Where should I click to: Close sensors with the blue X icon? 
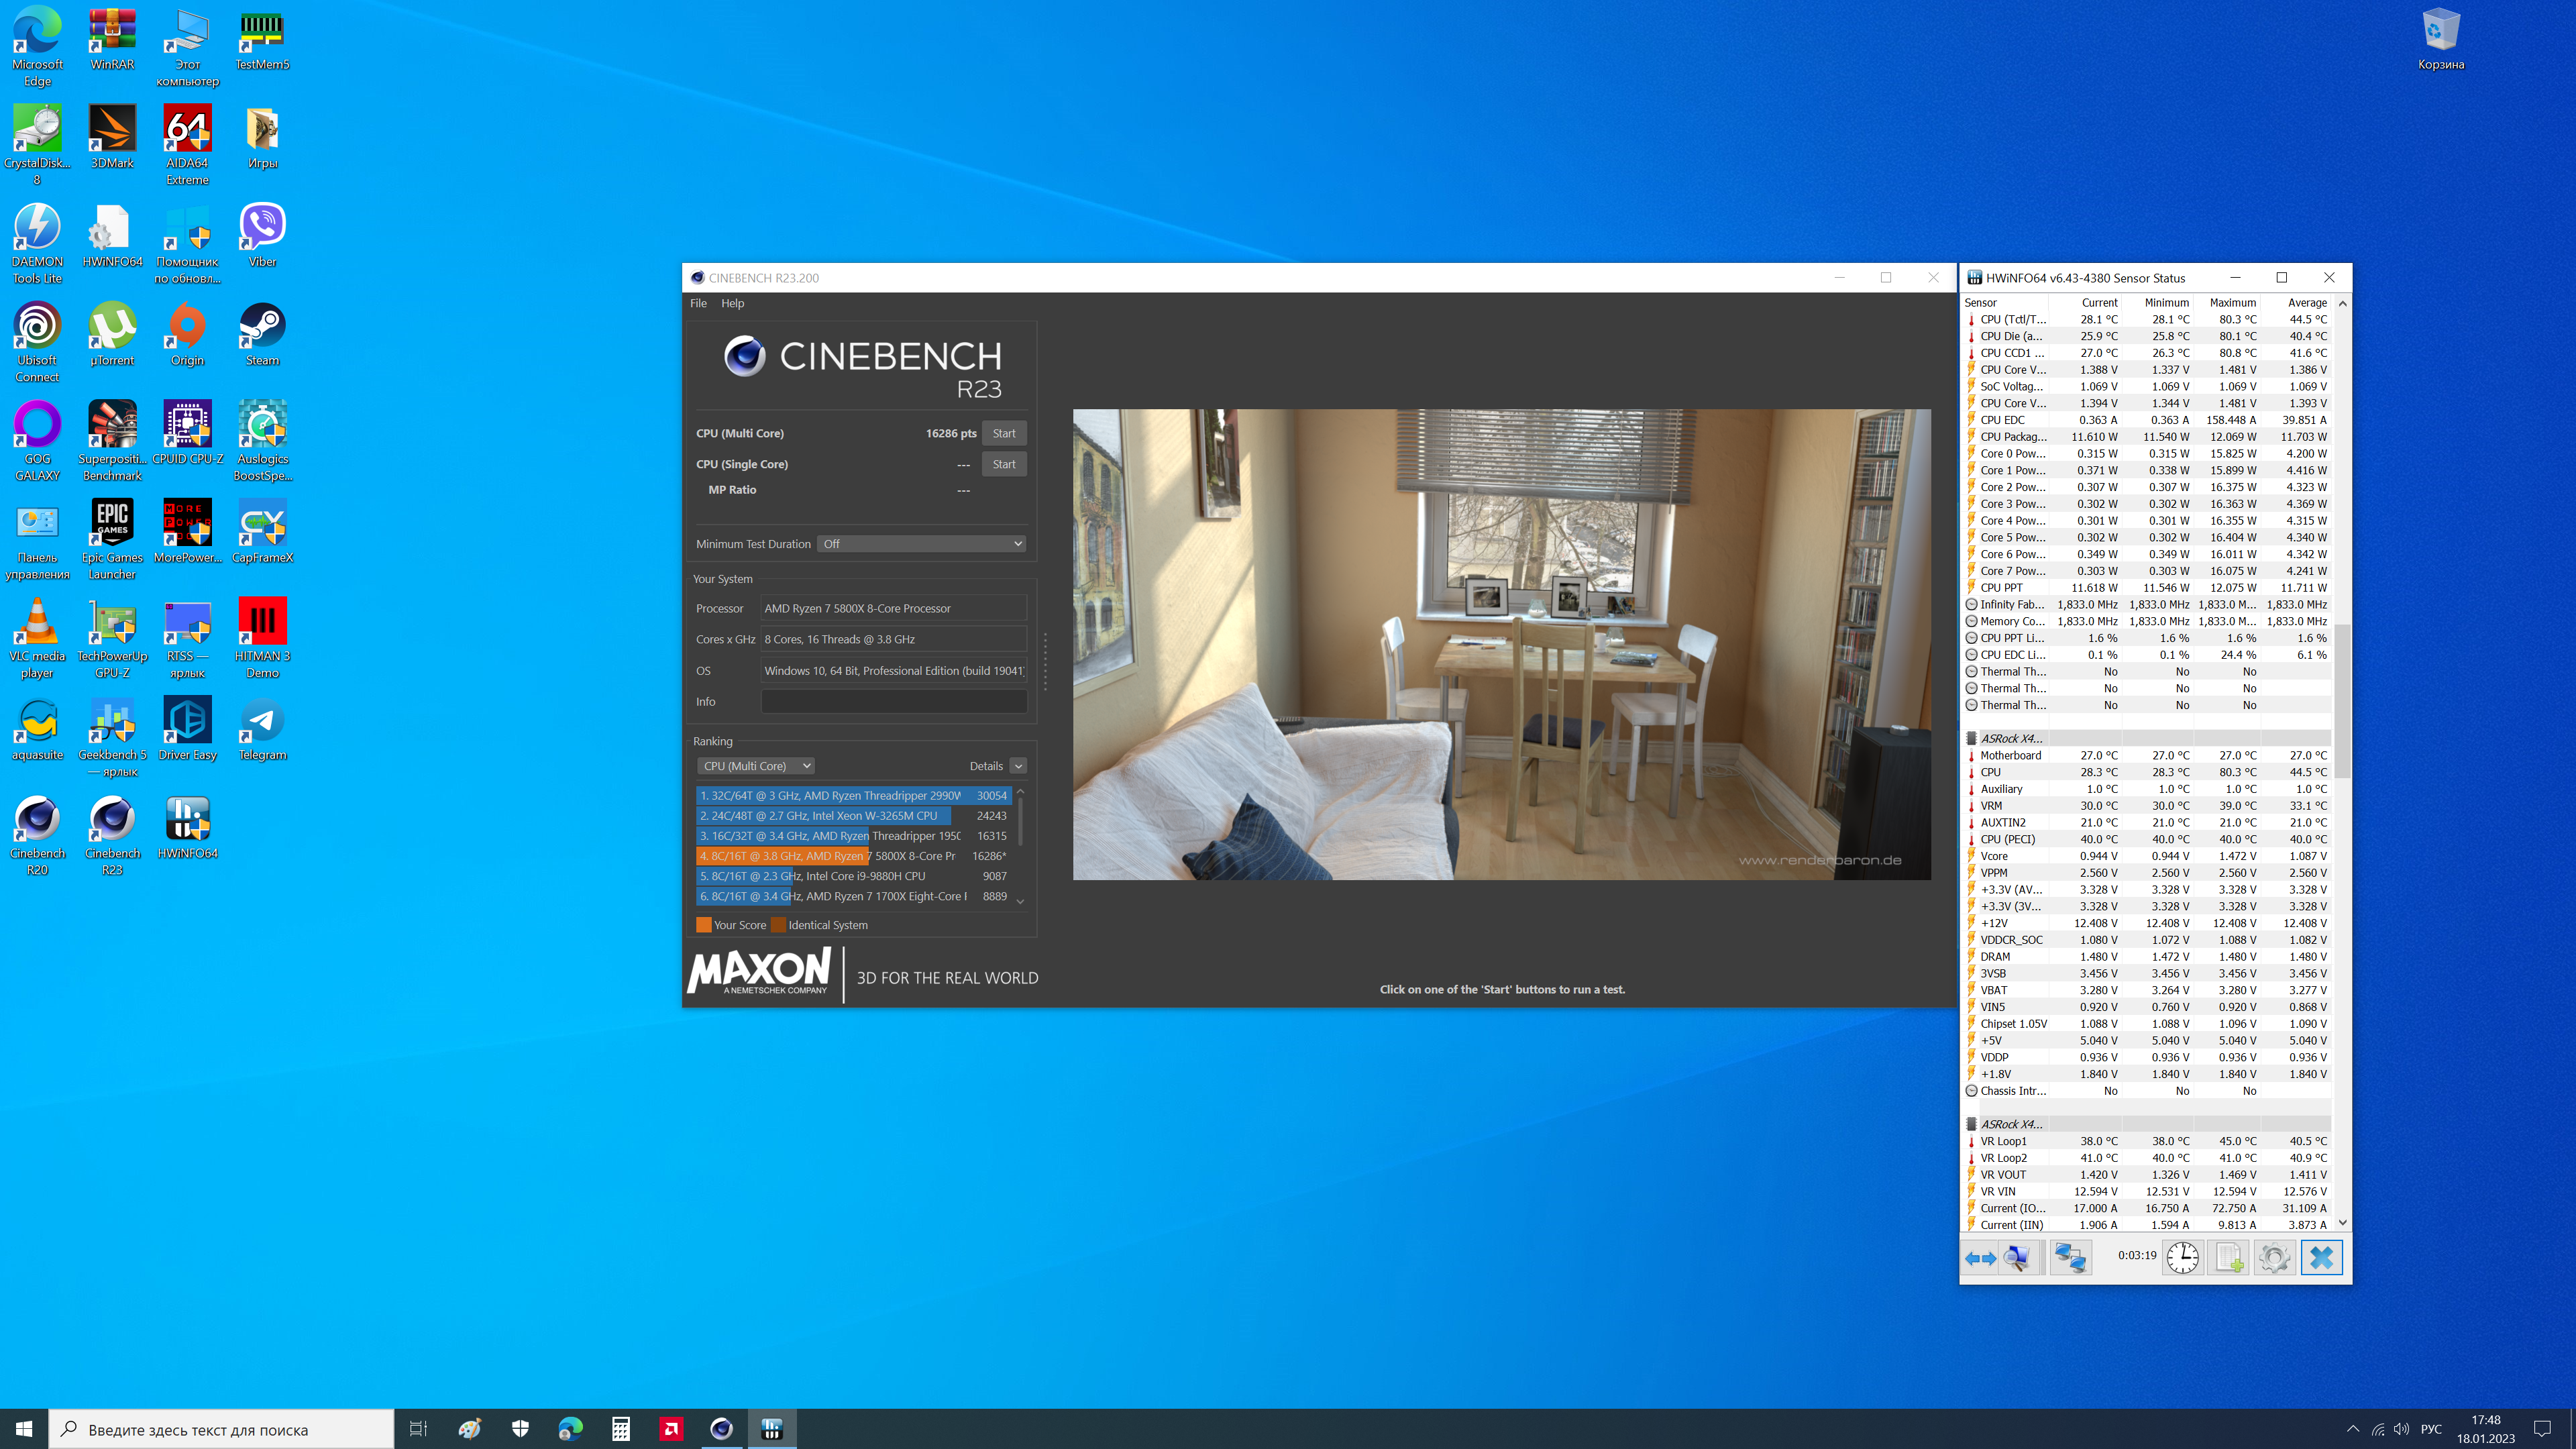tap(2321, 1257)
